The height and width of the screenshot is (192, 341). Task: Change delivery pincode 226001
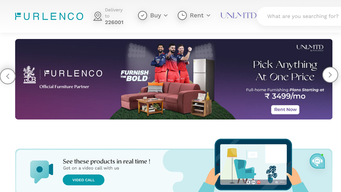click(114, 22)
